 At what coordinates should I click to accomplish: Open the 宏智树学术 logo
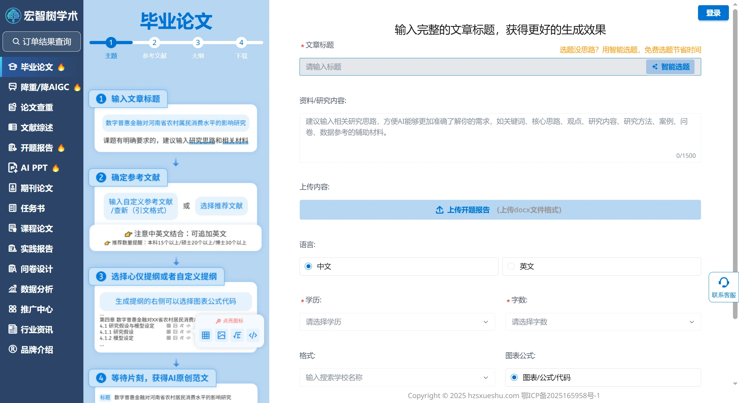[41, 16]
